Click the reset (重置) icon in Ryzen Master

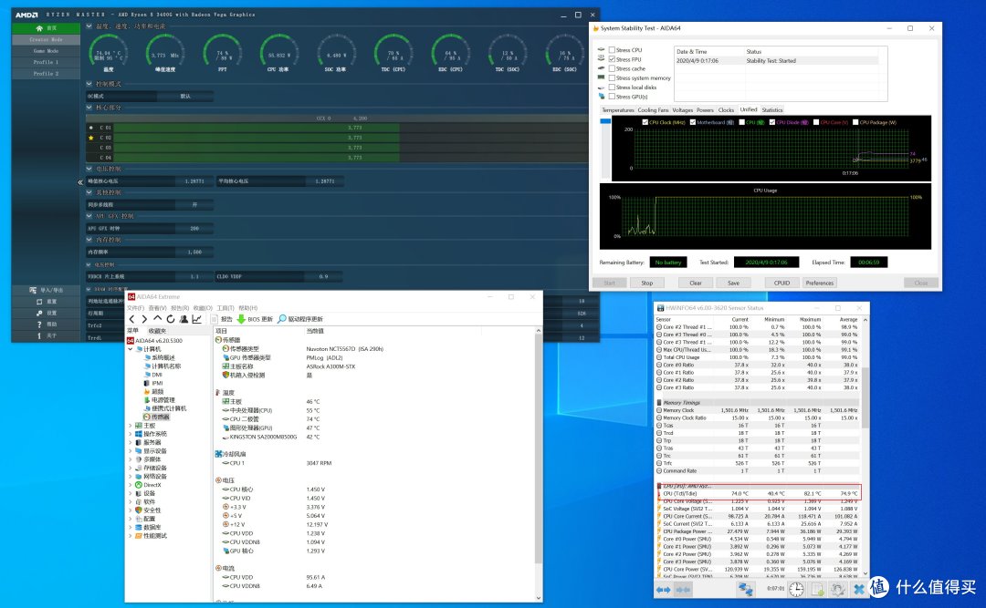pos(39,302)
